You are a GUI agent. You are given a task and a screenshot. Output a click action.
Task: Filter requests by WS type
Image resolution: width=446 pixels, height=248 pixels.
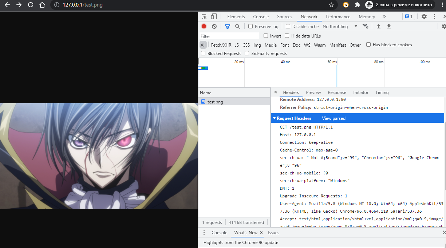pyautogui.click(x=307, y=45)
